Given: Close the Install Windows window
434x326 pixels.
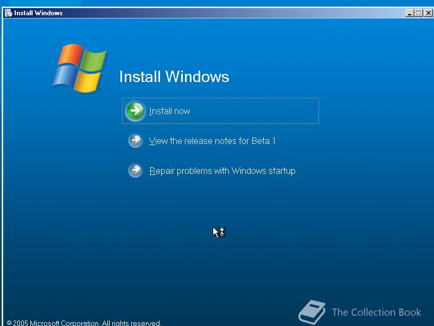Looking at the screenshot, I should [x=428, y=13].
